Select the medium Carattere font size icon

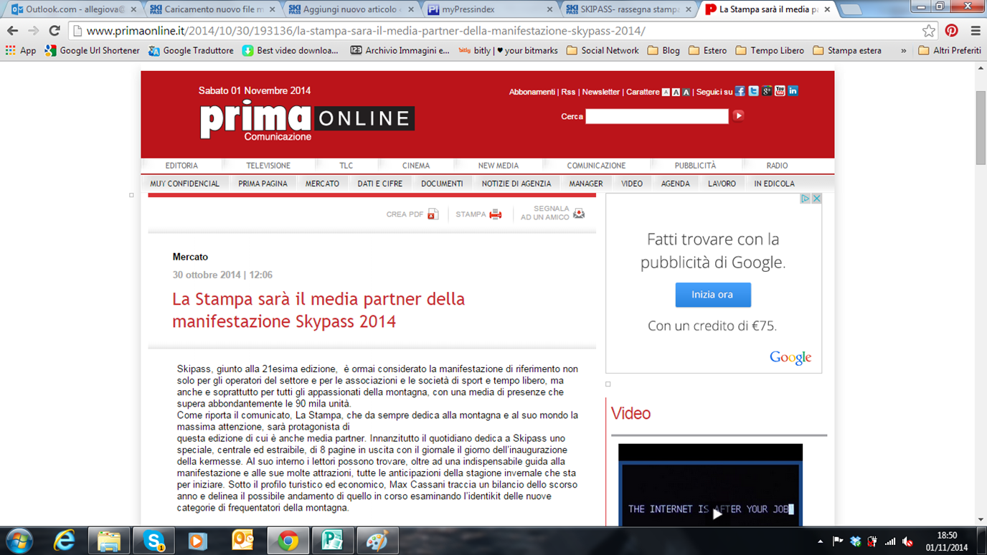[x=676, y=92]
